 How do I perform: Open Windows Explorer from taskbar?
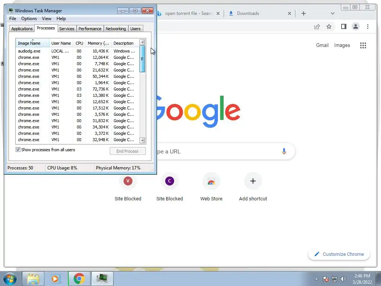pyautogui.click(x=33, y=279)
